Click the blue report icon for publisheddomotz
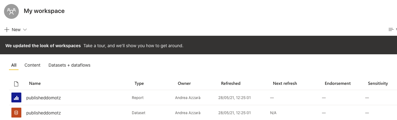The image size is (397, 120). click(x=16, y=98)
